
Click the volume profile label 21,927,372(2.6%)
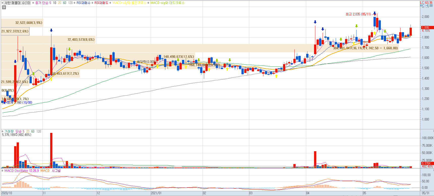[x=15, y=31]
